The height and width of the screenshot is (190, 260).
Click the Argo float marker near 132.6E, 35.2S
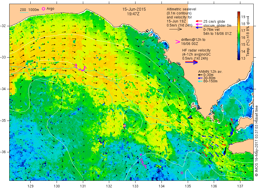click(125, 126)
